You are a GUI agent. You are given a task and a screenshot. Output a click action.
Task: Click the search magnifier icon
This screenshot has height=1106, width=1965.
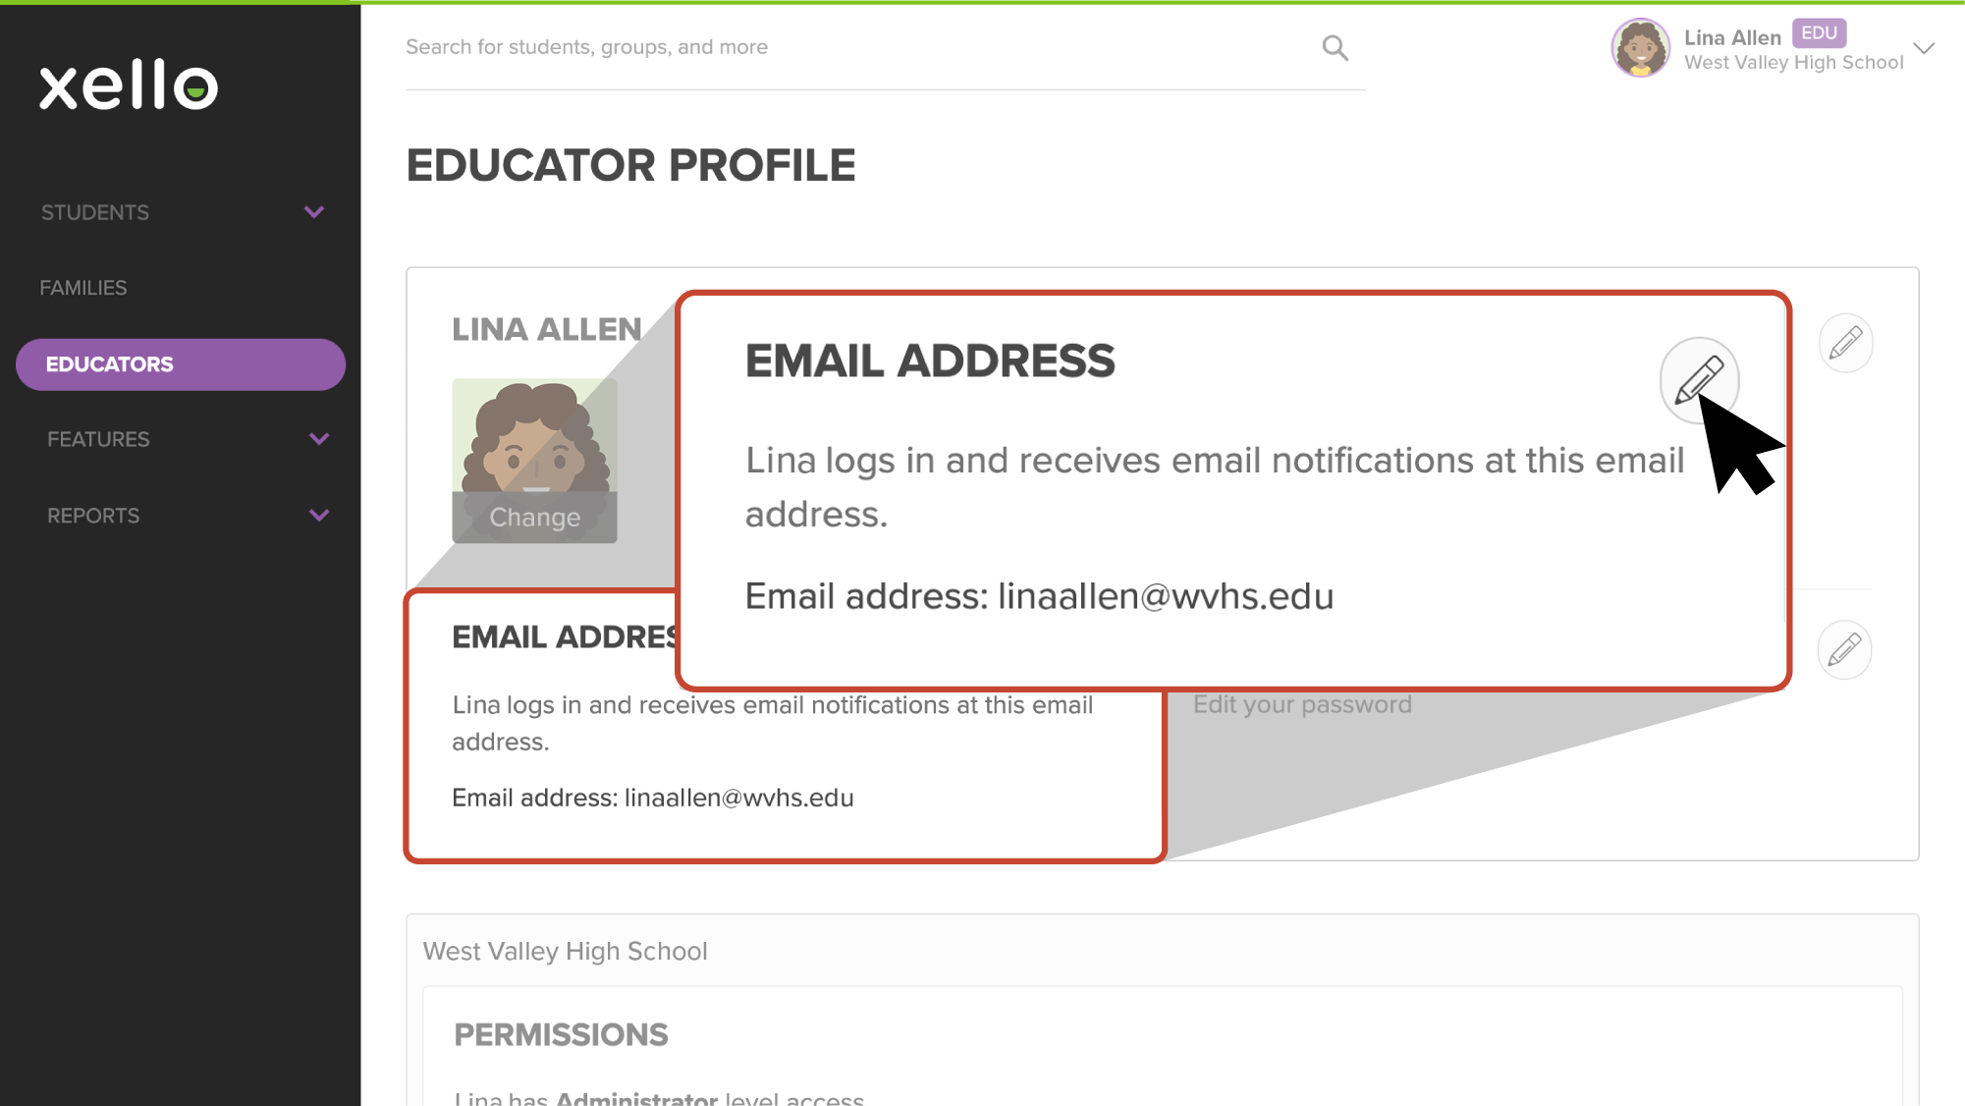tap(1335, 47)
